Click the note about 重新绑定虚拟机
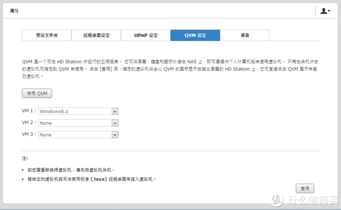Image resolution: width=341 pixels, height=210 pixels. pos(70,170)
